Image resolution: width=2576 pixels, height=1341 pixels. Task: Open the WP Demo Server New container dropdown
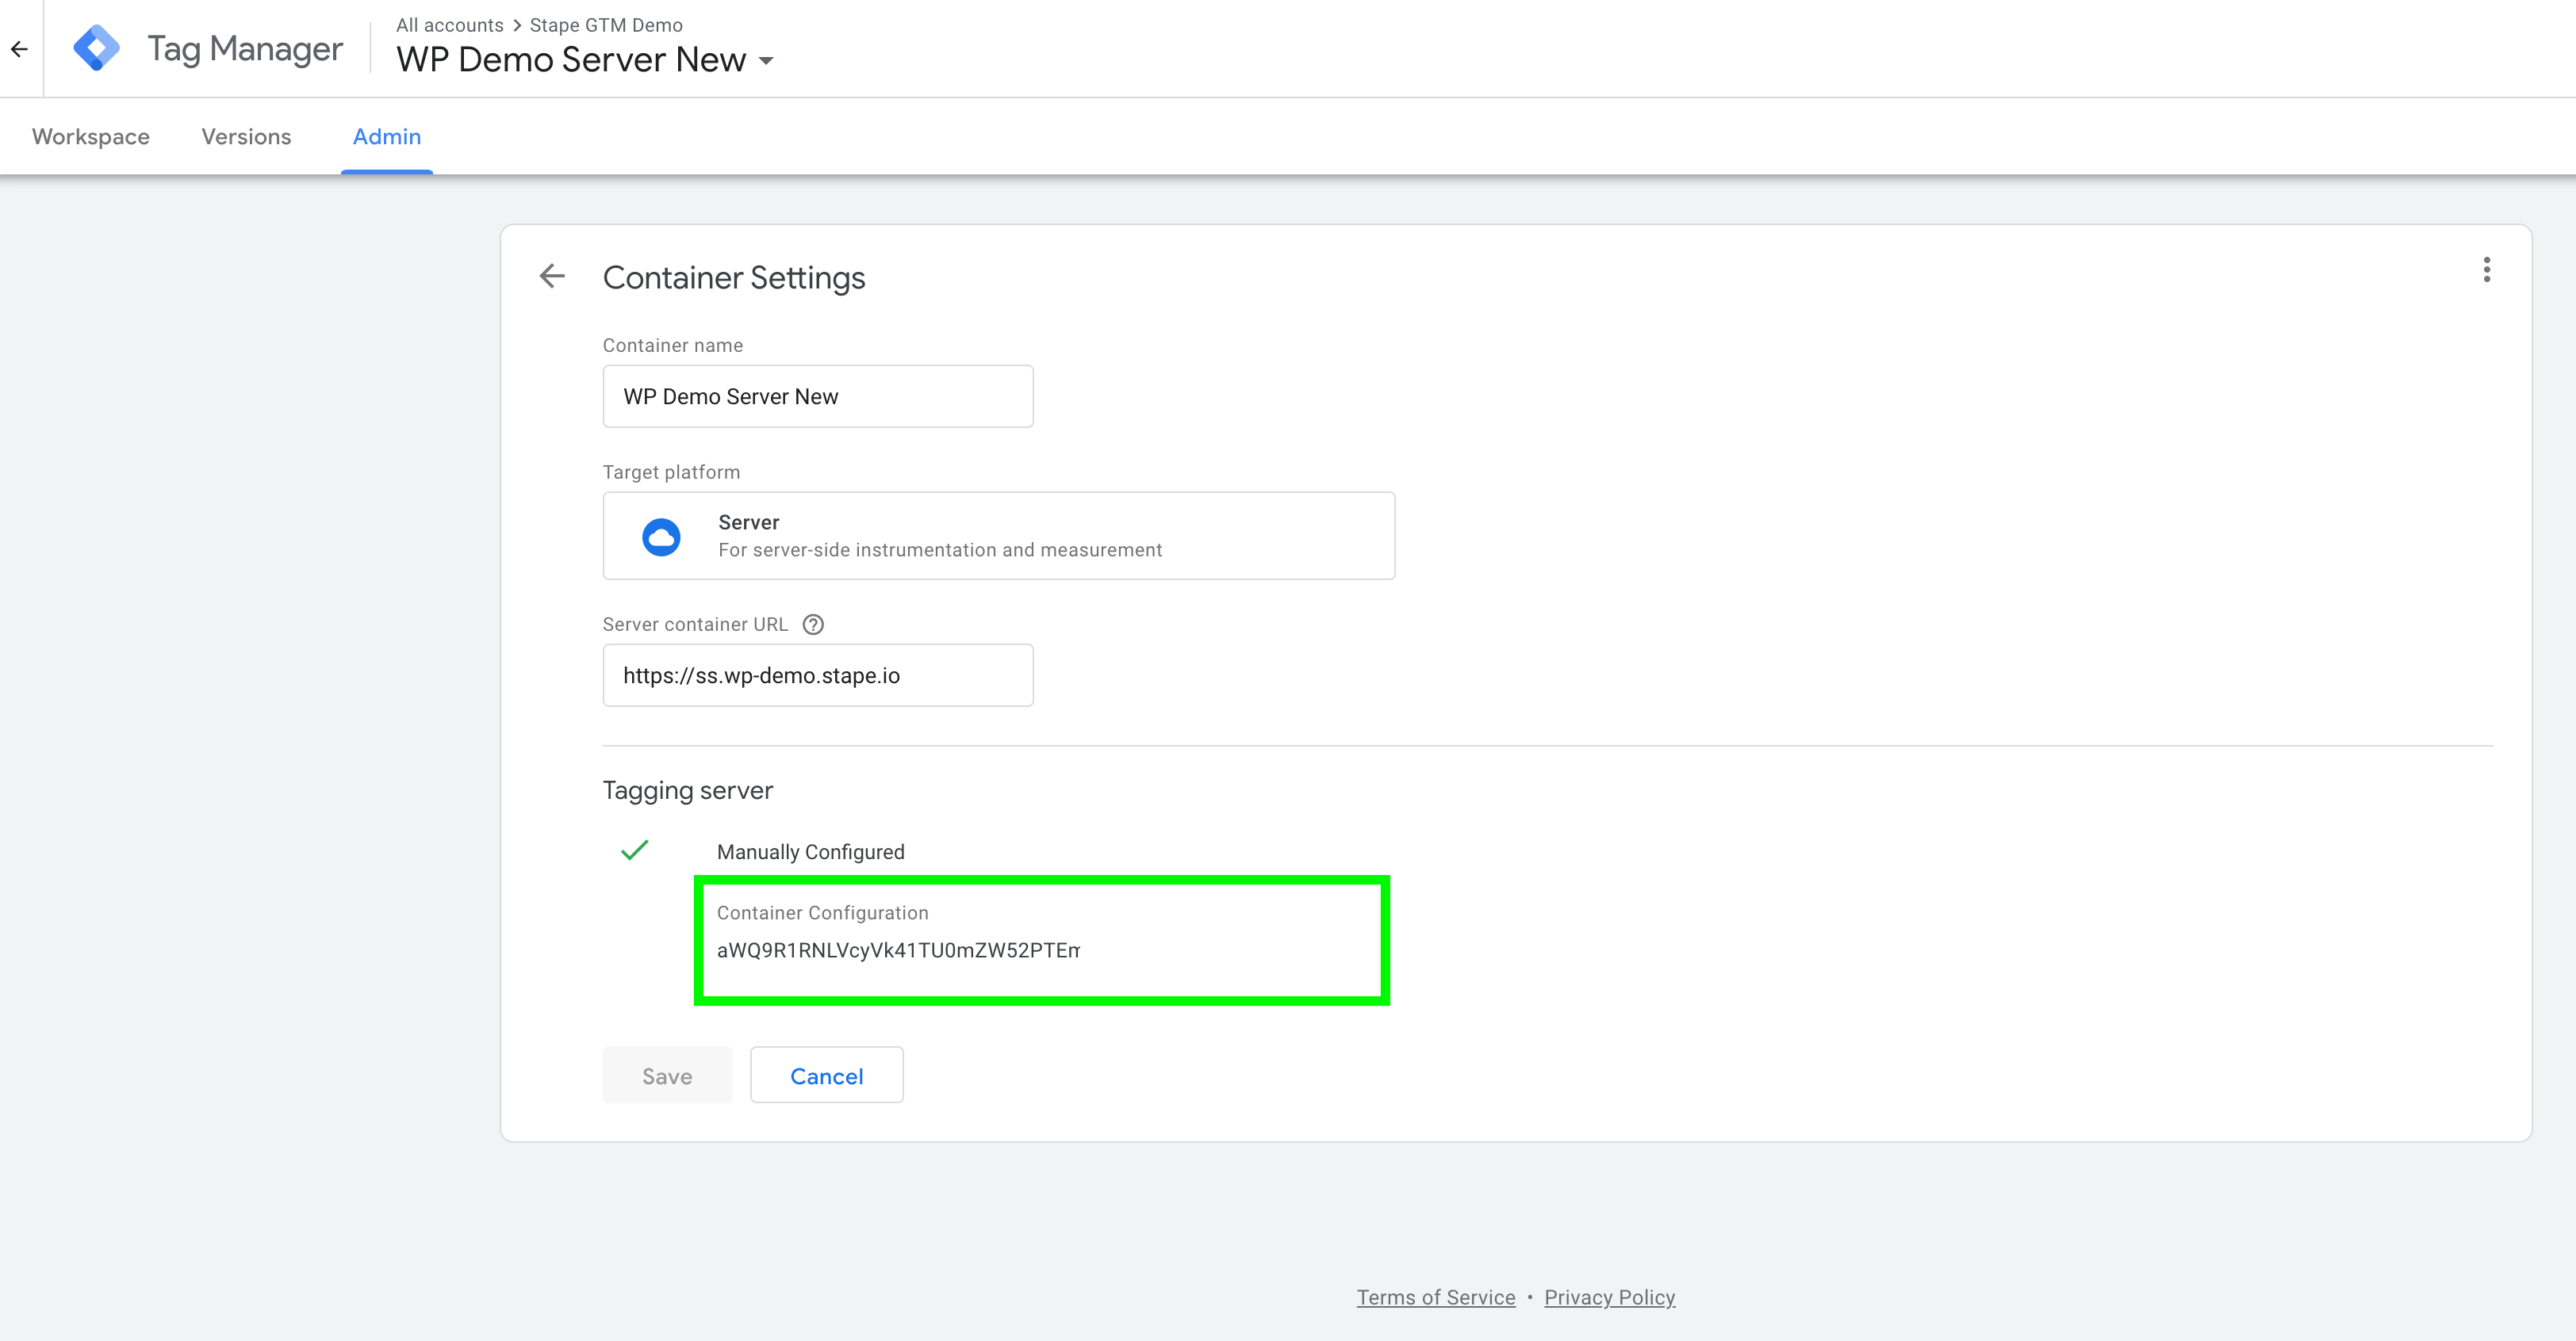[x=585, y=60]
